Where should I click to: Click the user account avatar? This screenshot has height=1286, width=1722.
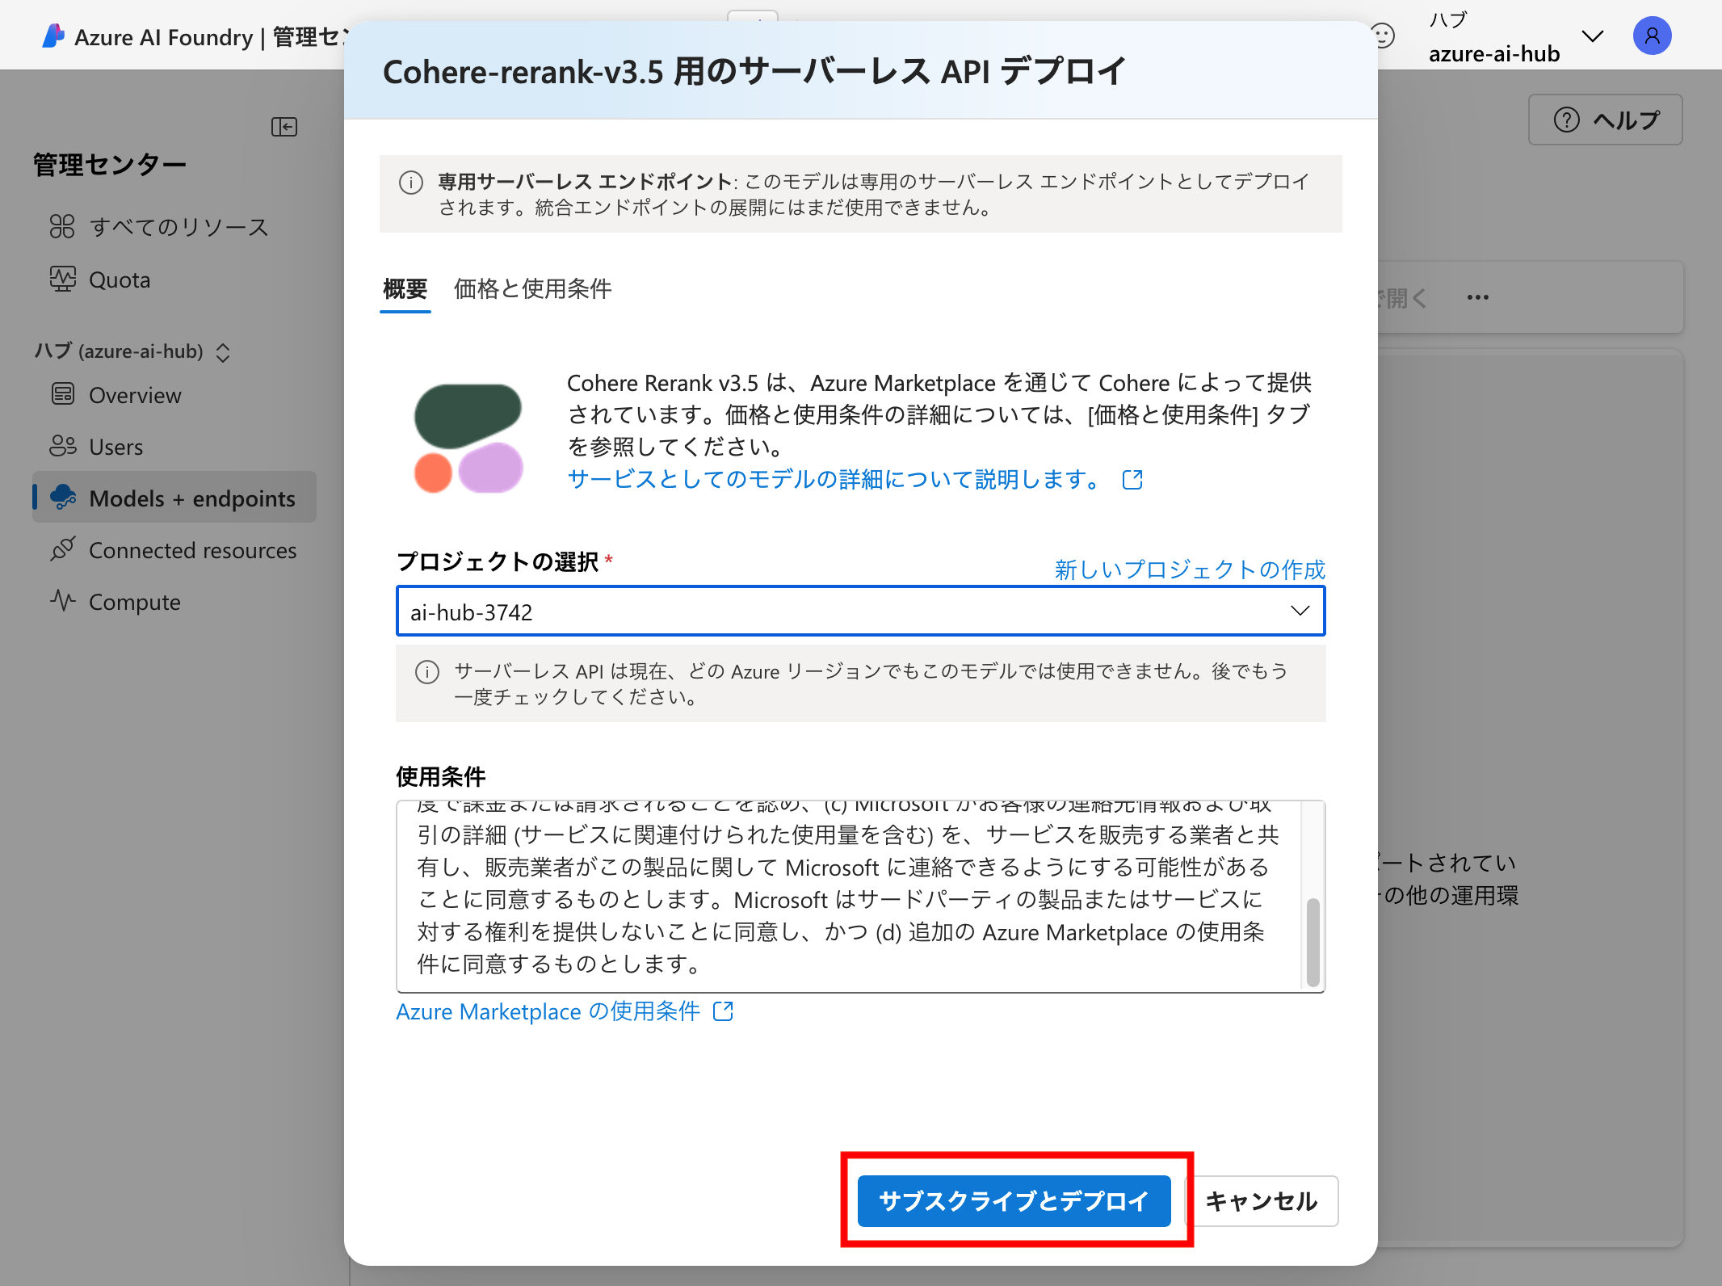[x=1652, y=36]
